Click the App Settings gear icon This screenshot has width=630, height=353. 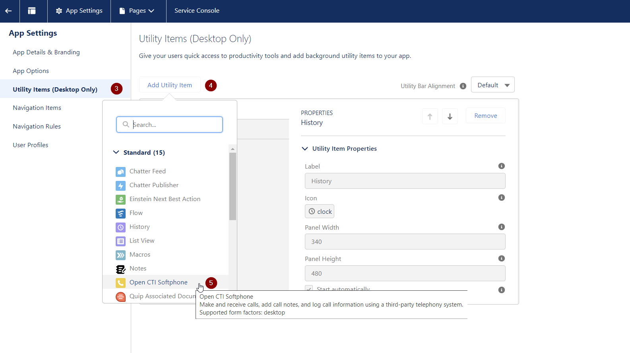click(59, 11)
